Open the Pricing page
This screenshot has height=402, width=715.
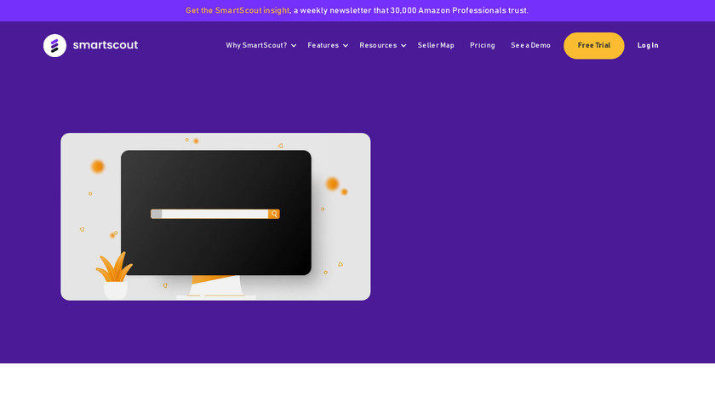(483, 45)
